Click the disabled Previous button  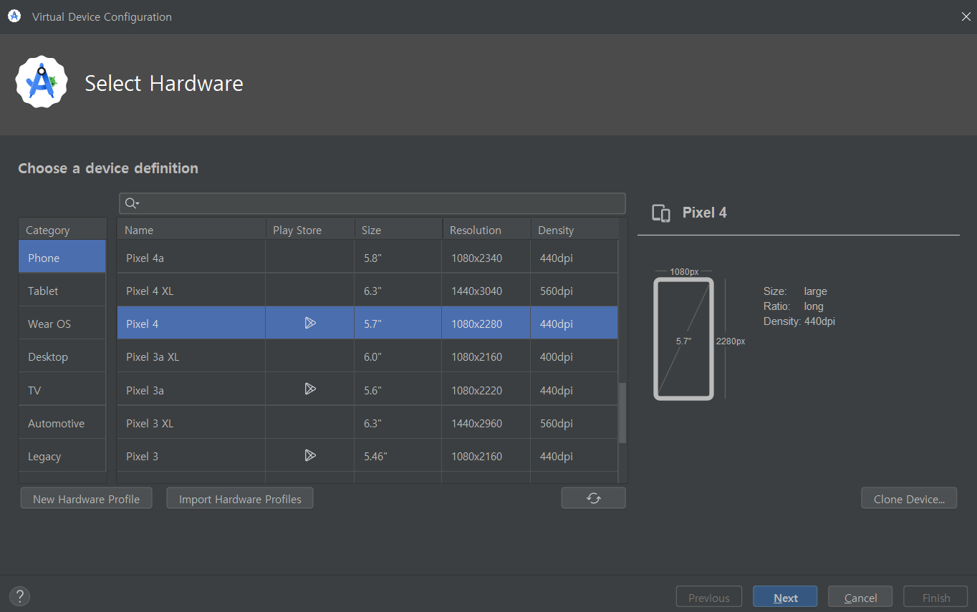(x=709, y=598)
